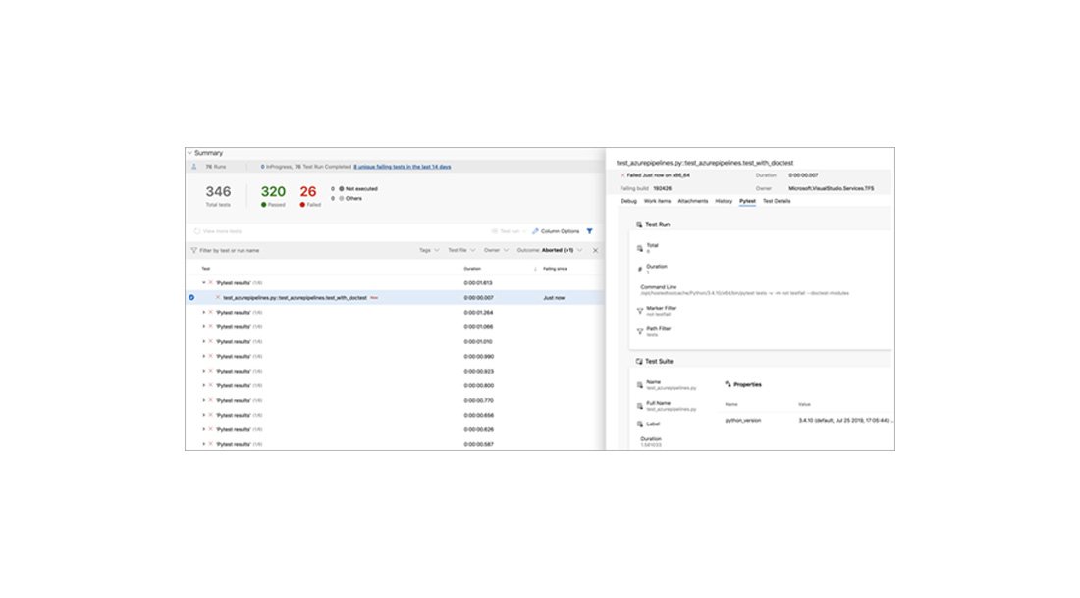Collapse the Summary section

(189, 153)
